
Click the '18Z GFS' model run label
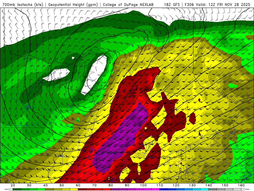[x=172, y=5]
